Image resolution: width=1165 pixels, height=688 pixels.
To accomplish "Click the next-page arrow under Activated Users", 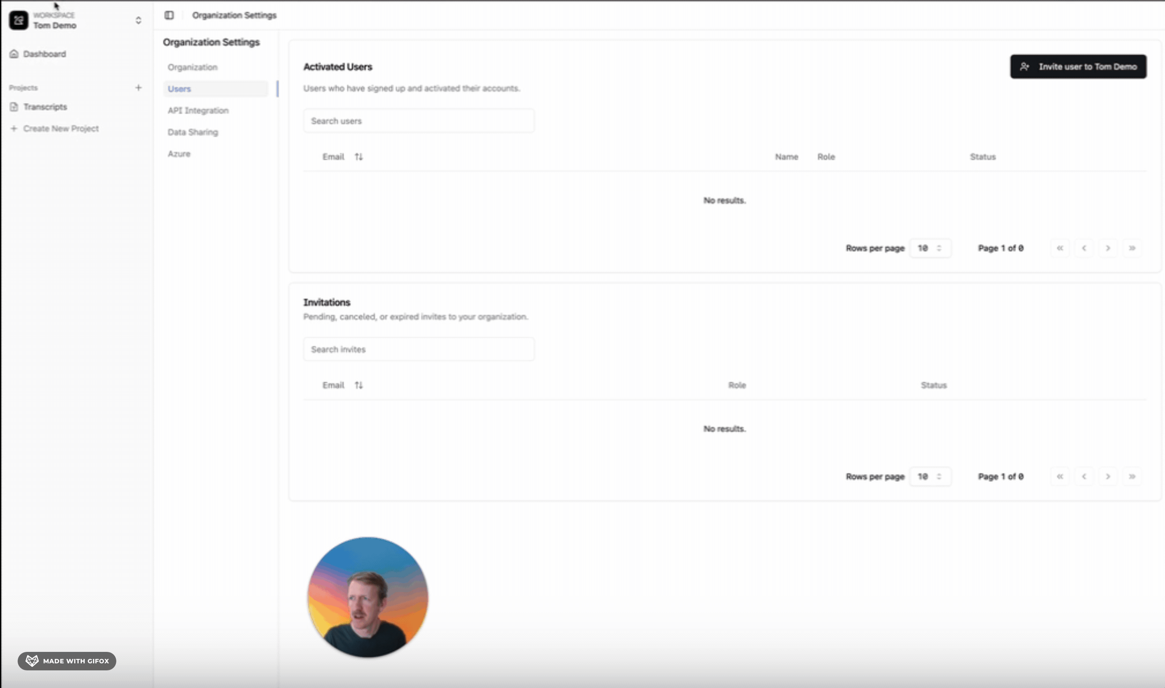I will [x=1109, y=248].
